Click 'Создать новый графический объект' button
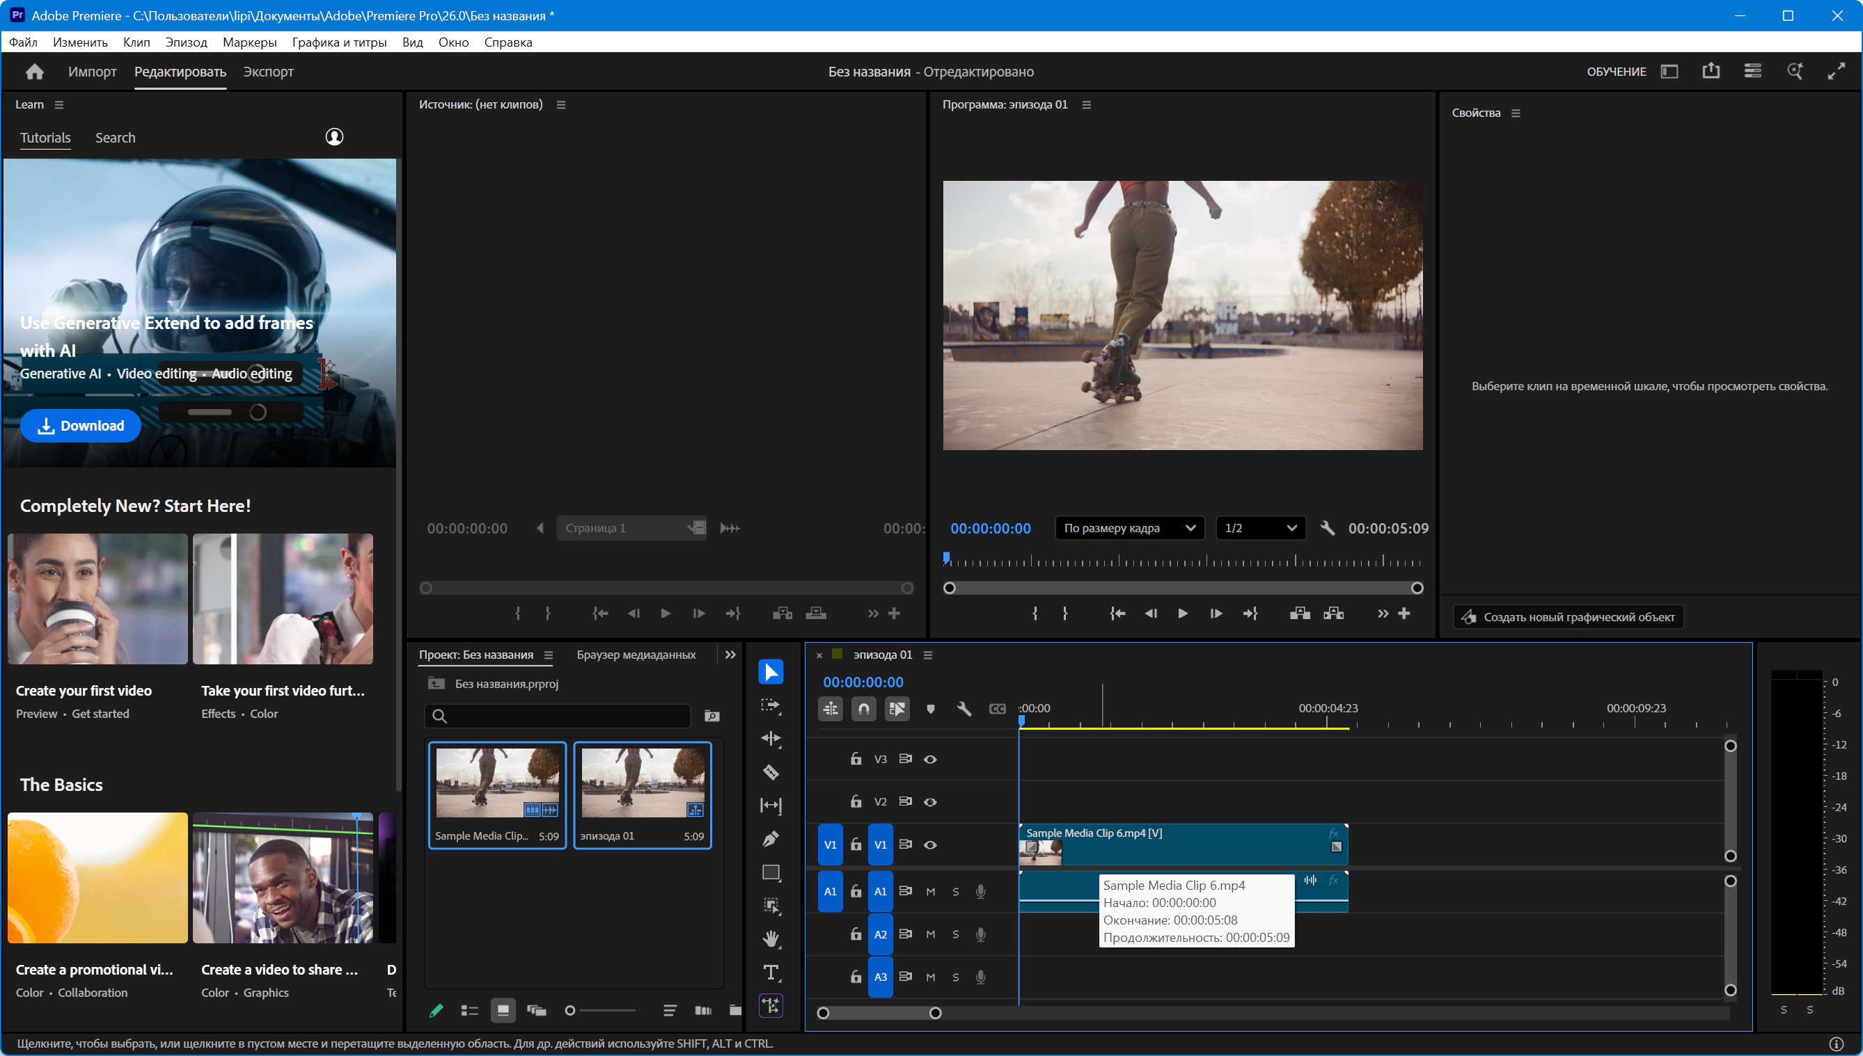Image resolution: width=1863 pixels, height=1056 pixels. [x=1568, y=616]
